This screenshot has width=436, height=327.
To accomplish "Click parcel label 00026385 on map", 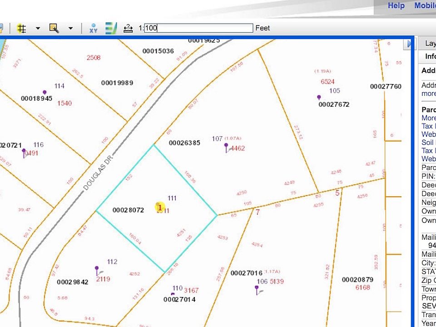I will (184, 143).
